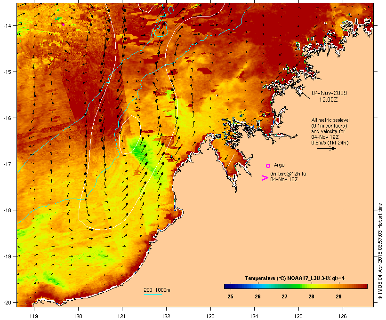The height and width of the screenshot is (320, 386).
Task: Click the longitude axis label 119
Action: pyautogui.click(x=34, y=316)
